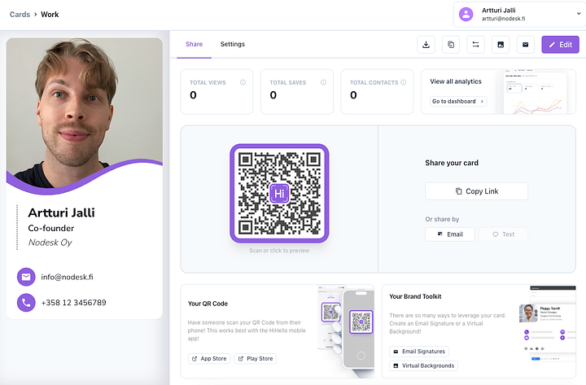Click the duplicate card icon
Viewport: 586px width, 385px height.
click(451, 45)
